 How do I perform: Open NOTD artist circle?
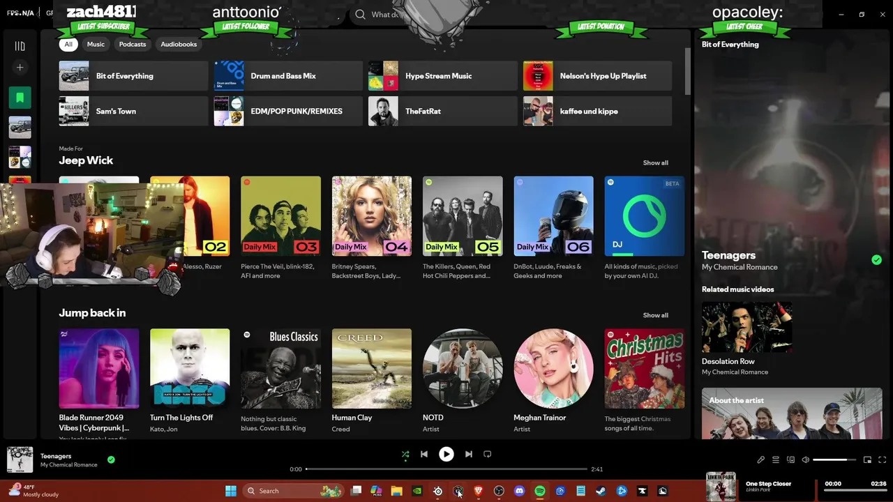463,369
